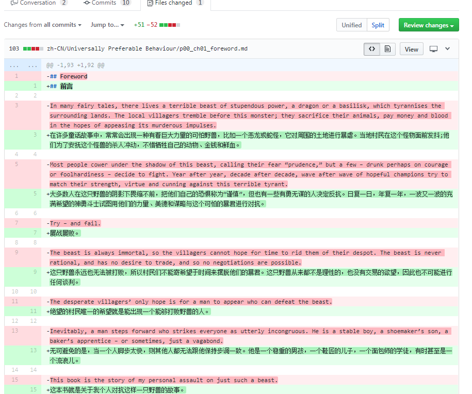Expand the Jump to... menu
The image size is (472, 394).
[x=107, y=25]
